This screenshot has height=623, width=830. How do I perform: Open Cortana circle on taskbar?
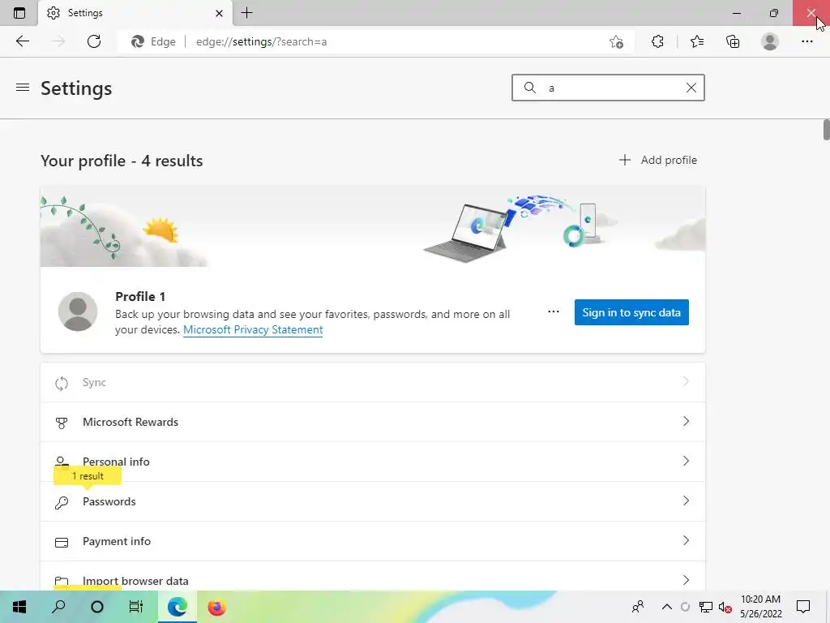tap(97, 607)
